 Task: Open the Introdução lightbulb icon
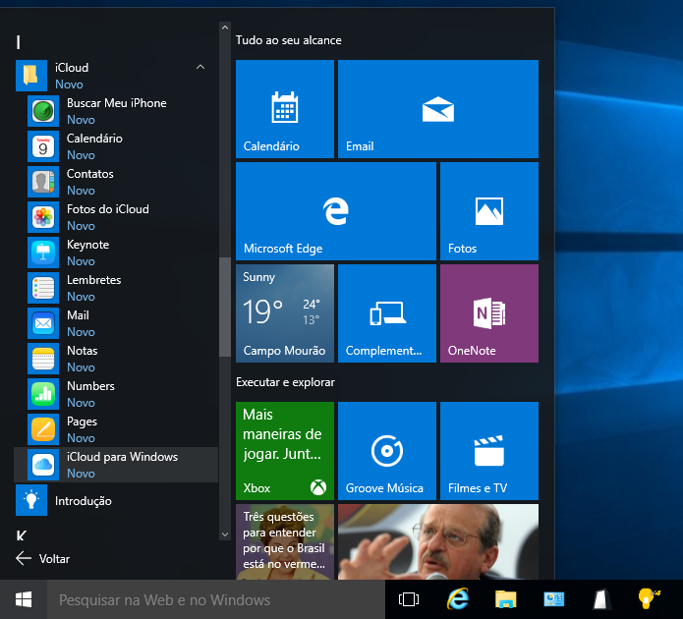[x=31, y=500]
